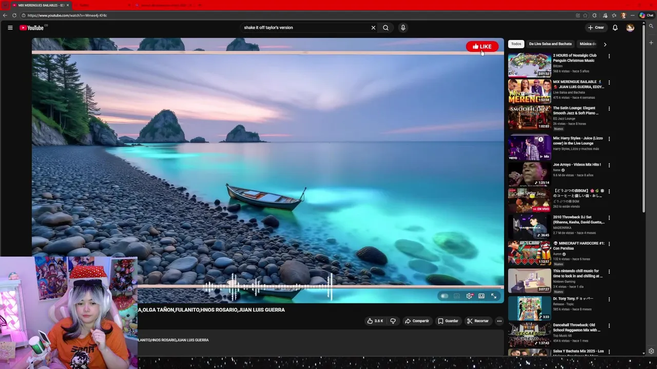Image resolution: width=657 pixels, height=369 pixels.
Task: Open the sidebar search magnifier
Action: [651, 26]
